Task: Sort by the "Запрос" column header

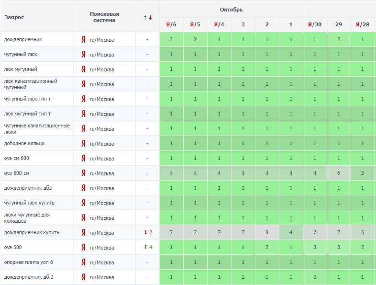Action: 14,17
